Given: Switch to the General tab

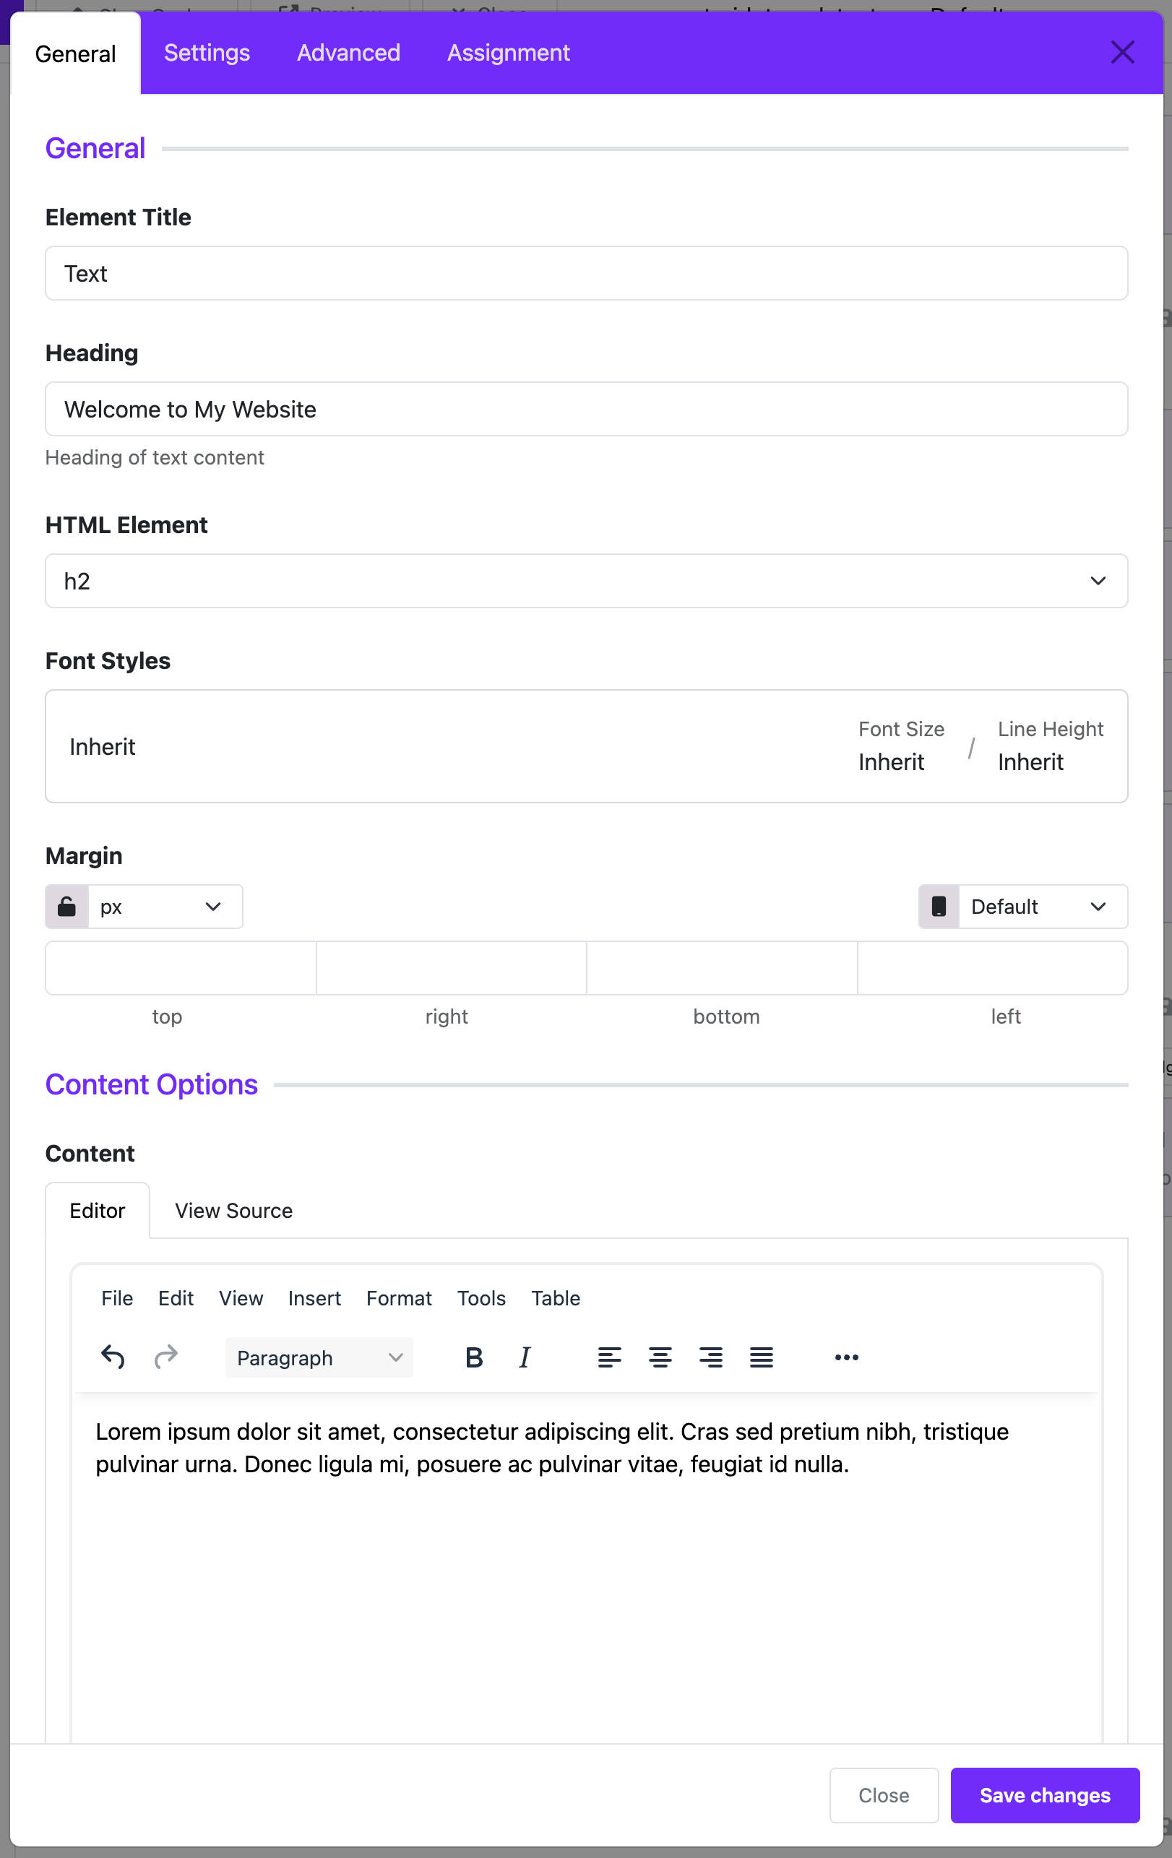Looking at the screenshot, I should [x=76, y=54].
